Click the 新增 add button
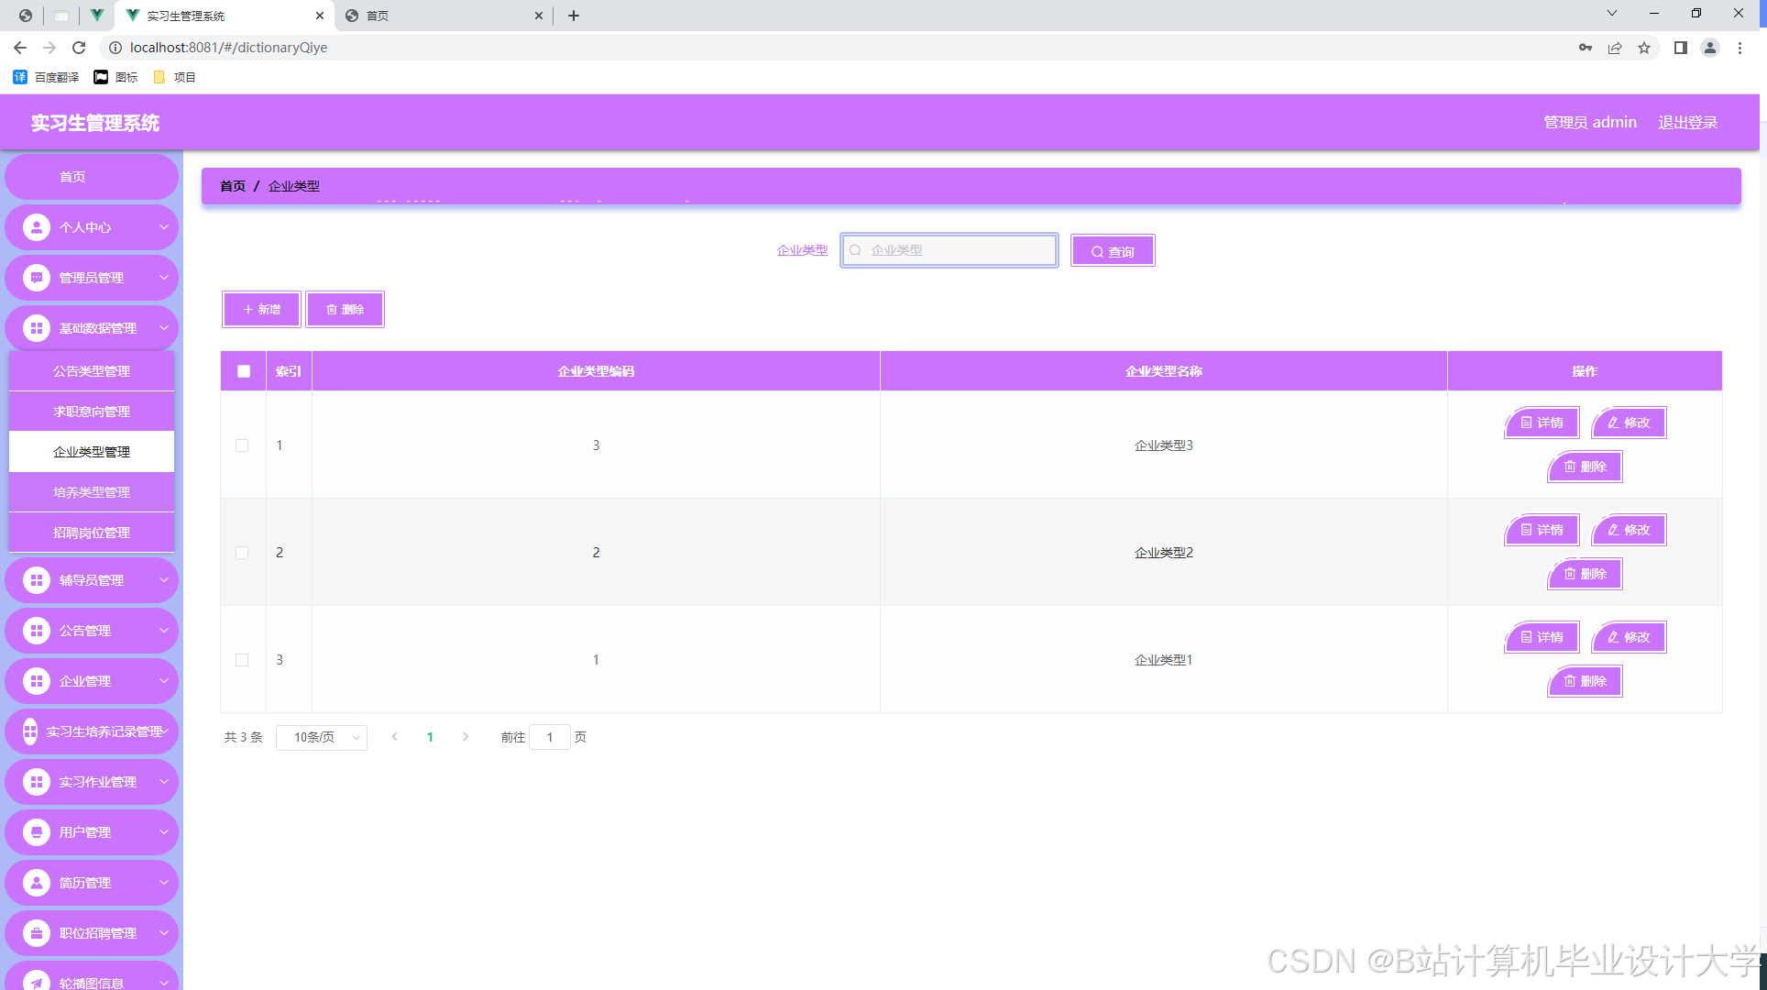Image resolution: width=1767 pixels, height=990 pixels. [262, 310]
